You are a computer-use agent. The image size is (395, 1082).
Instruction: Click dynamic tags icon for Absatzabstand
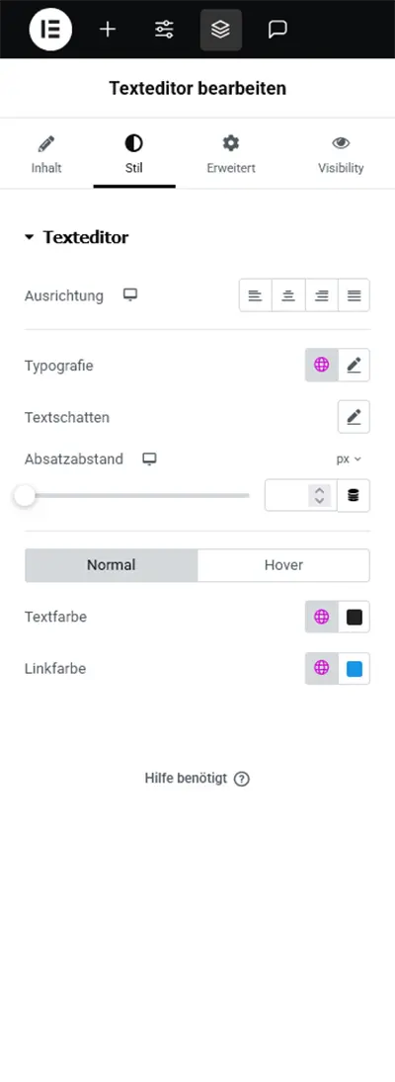coord(354,495)
